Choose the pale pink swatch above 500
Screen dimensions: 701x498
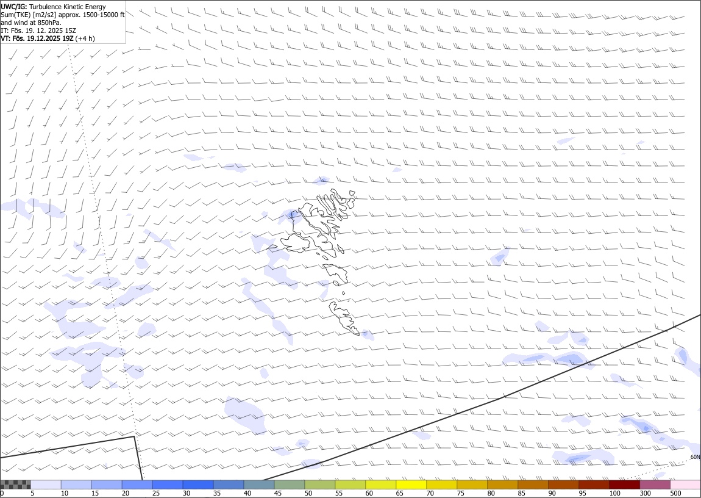tap(685, 485)
